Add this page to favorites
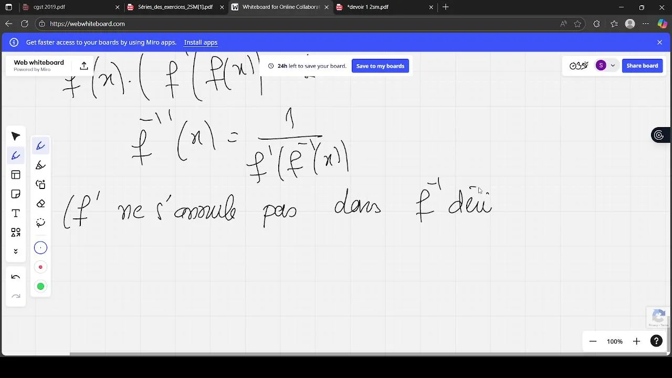Viewport: 672px width, 378px height. pyautogui.click(x=577, y=24)
